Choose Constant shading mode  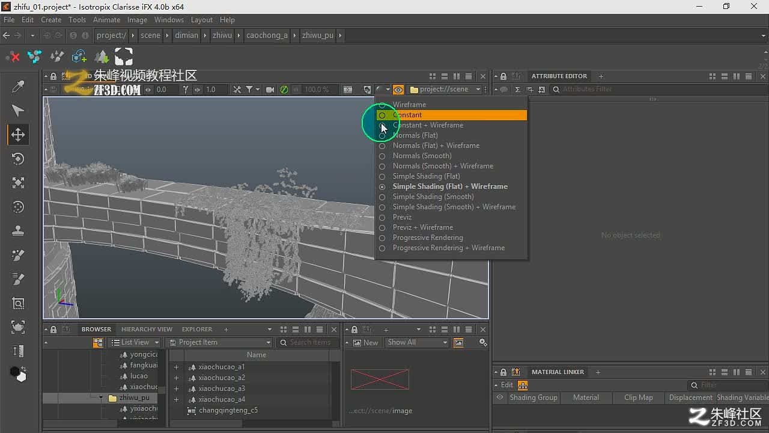[451, 115]
